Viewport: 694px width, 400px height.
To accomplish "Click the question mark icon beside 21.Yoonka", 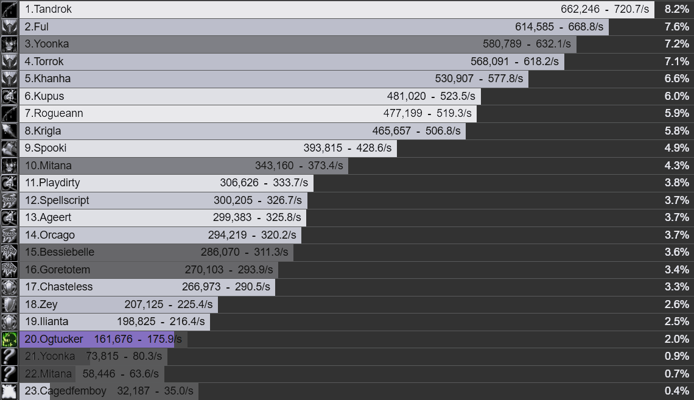I will (9, 357).
